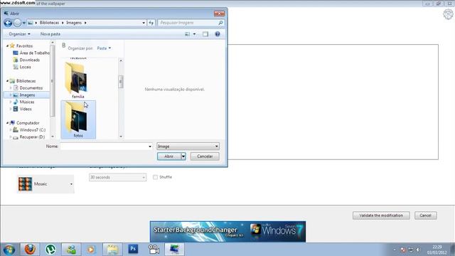Viewport: 455px width, 256px height.
Task: Open the Abrir button's split arrow
Action: click(183, 156)
